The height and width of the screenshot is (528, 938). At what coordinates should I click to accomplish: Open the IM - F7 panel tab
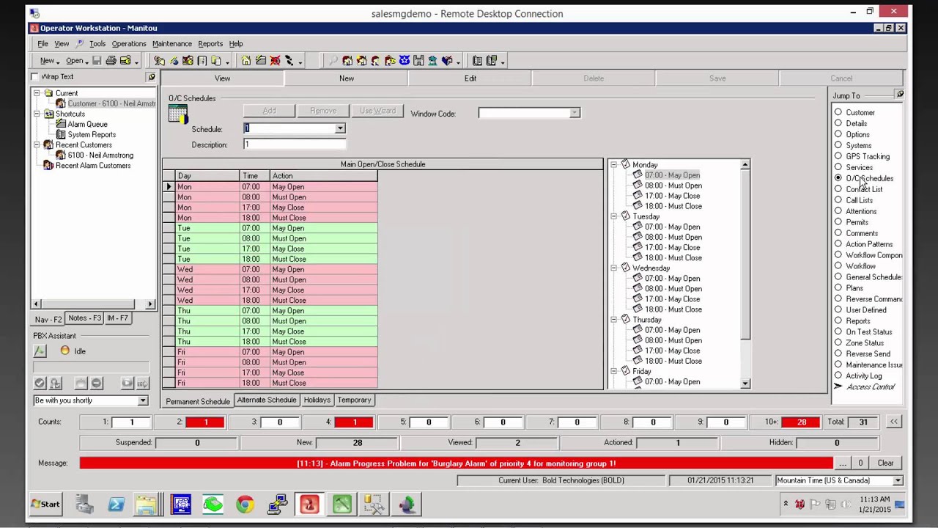point(117,318)
